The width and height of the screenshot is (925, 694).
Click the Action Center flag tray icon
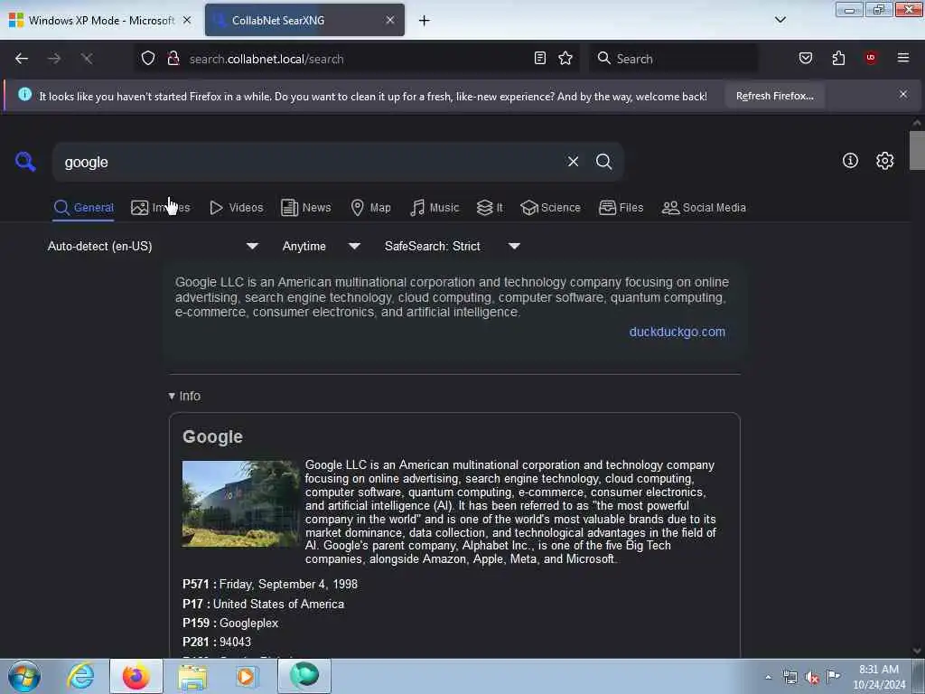[833, 676]
